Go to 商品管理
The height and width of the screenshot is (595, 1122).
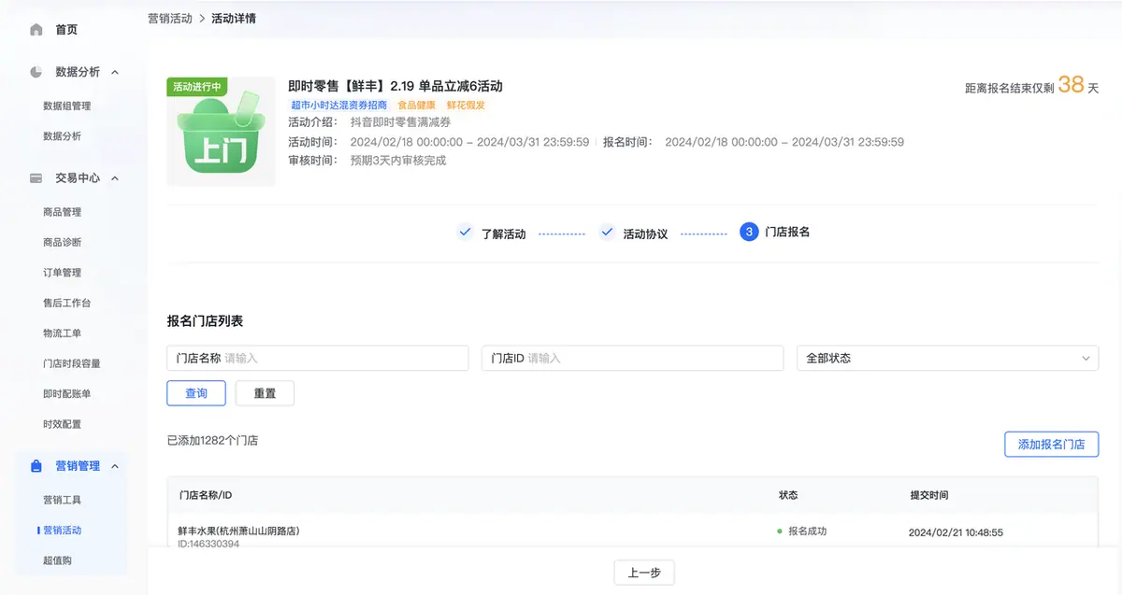pyautogui.click(x=62, y=212)
